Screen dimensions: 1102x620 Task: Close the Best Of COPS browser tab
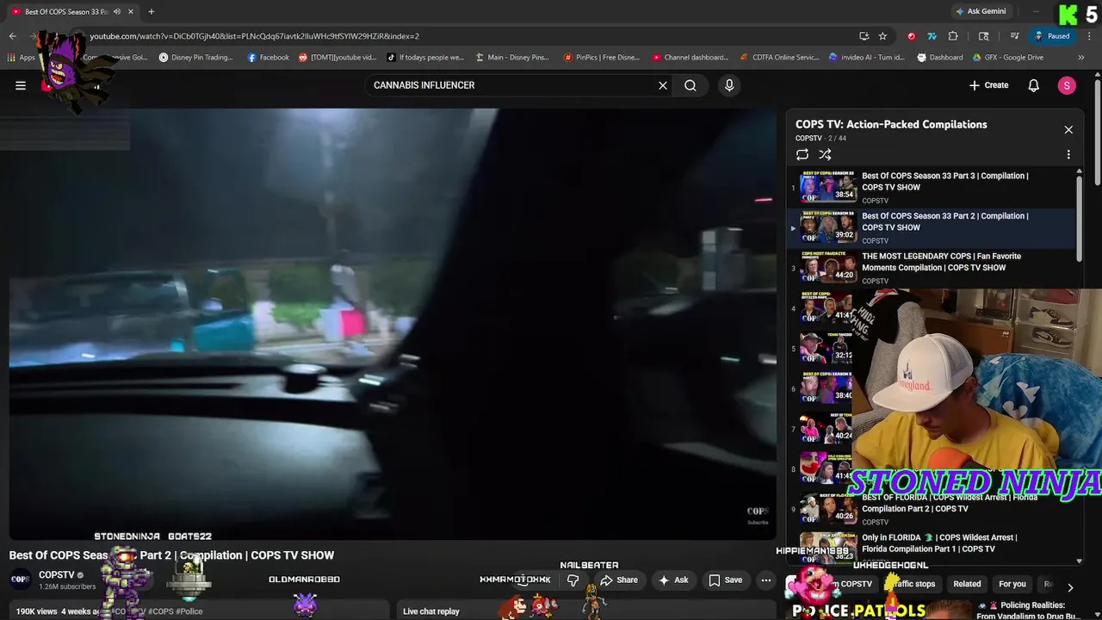[x=129, y=12]
